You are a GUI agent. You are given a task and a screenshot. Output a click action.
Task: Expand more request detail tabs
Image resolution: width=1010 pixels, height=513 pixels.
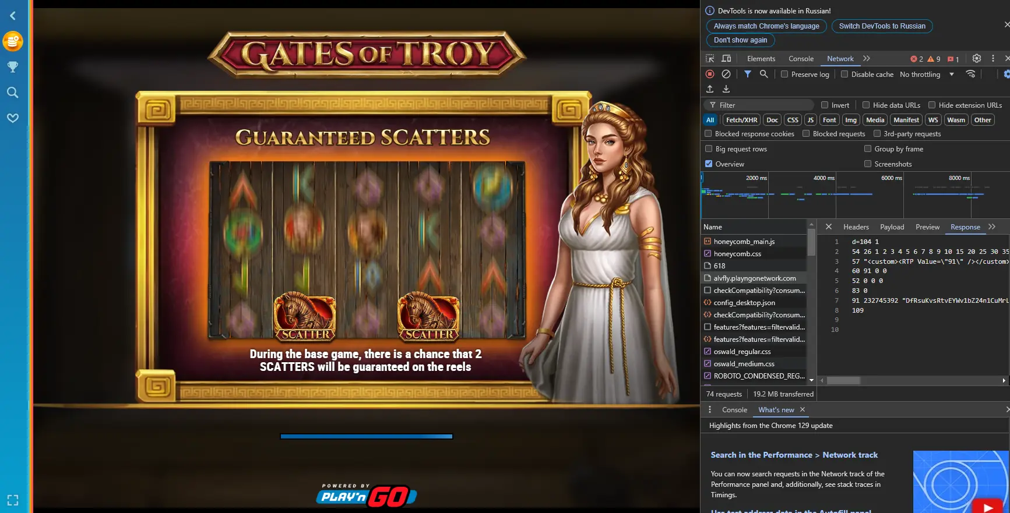click(992, 227)
